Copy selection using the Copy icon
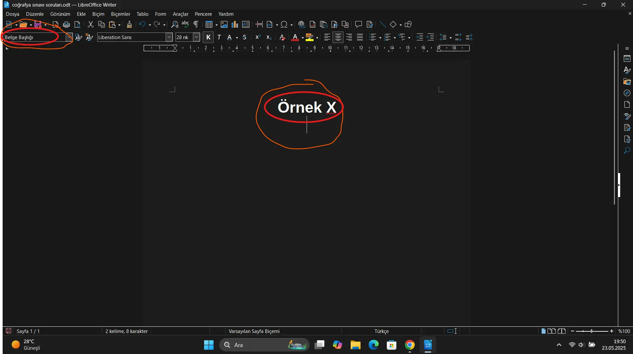Viewport: 633px width, 354px height. 102,24
